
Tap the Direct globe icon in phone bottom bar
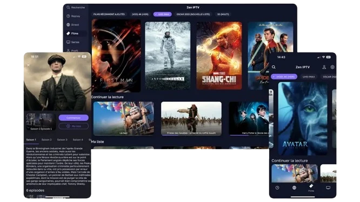295,187
